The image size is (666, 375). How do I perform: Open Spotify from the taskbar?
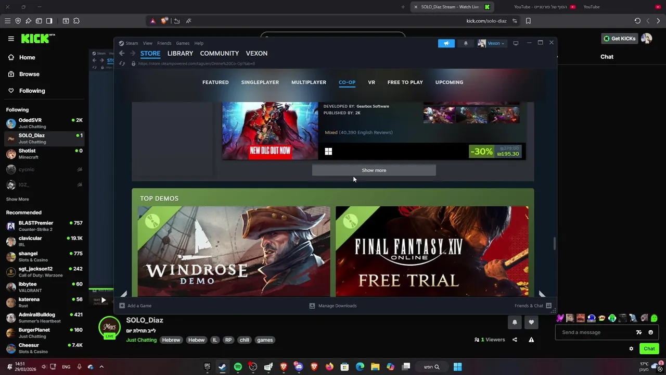pos(238,367)
